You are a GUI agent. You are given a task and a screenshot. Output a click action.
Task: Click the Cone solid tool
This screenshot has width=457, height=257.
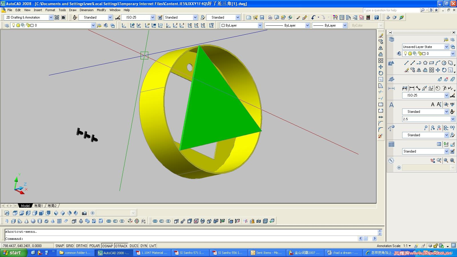click(27, 221)
